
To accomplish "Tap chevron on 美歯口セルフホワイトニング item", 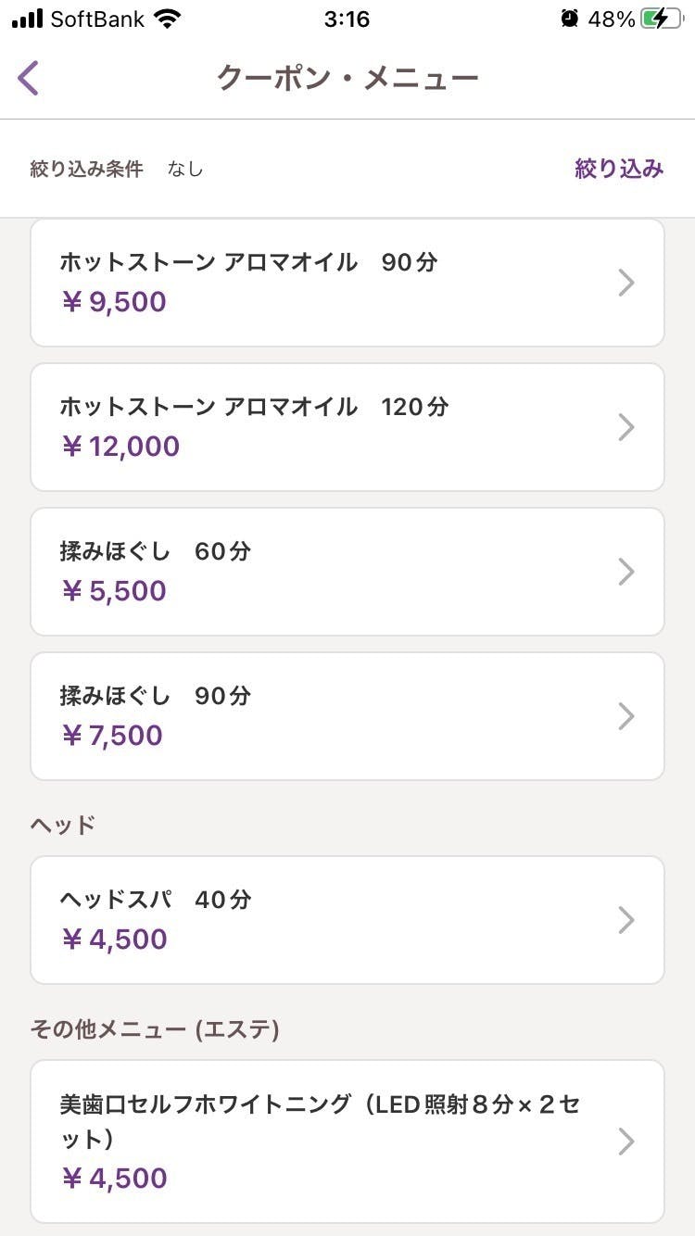I will [626, 1142].
